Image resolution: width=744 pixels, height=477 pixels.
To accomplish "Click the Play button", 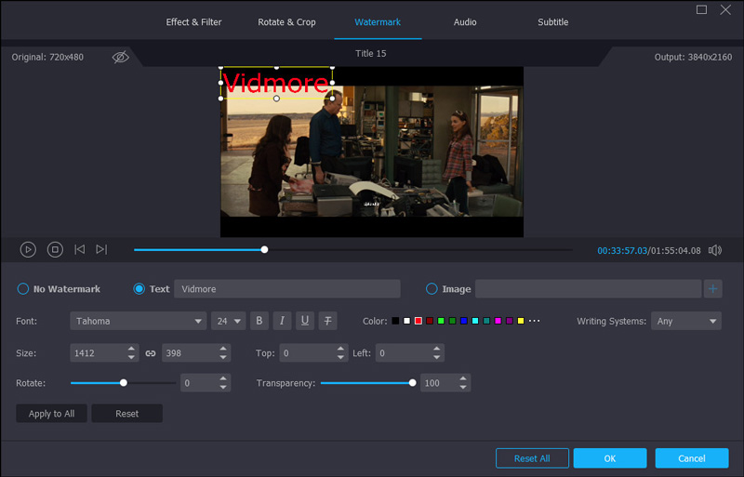I will 28,249.
